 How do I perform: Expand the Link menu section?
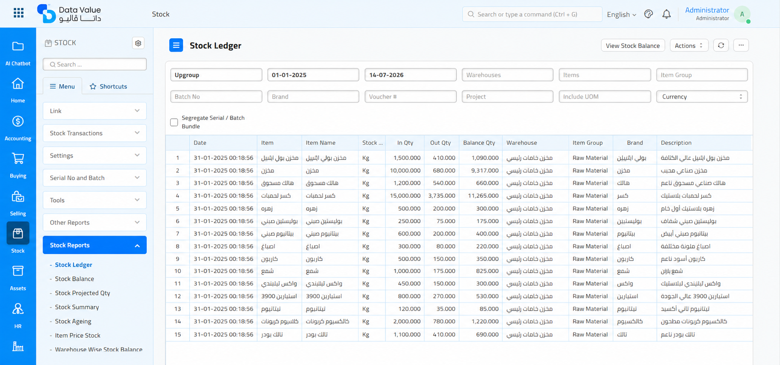[94, 111]
